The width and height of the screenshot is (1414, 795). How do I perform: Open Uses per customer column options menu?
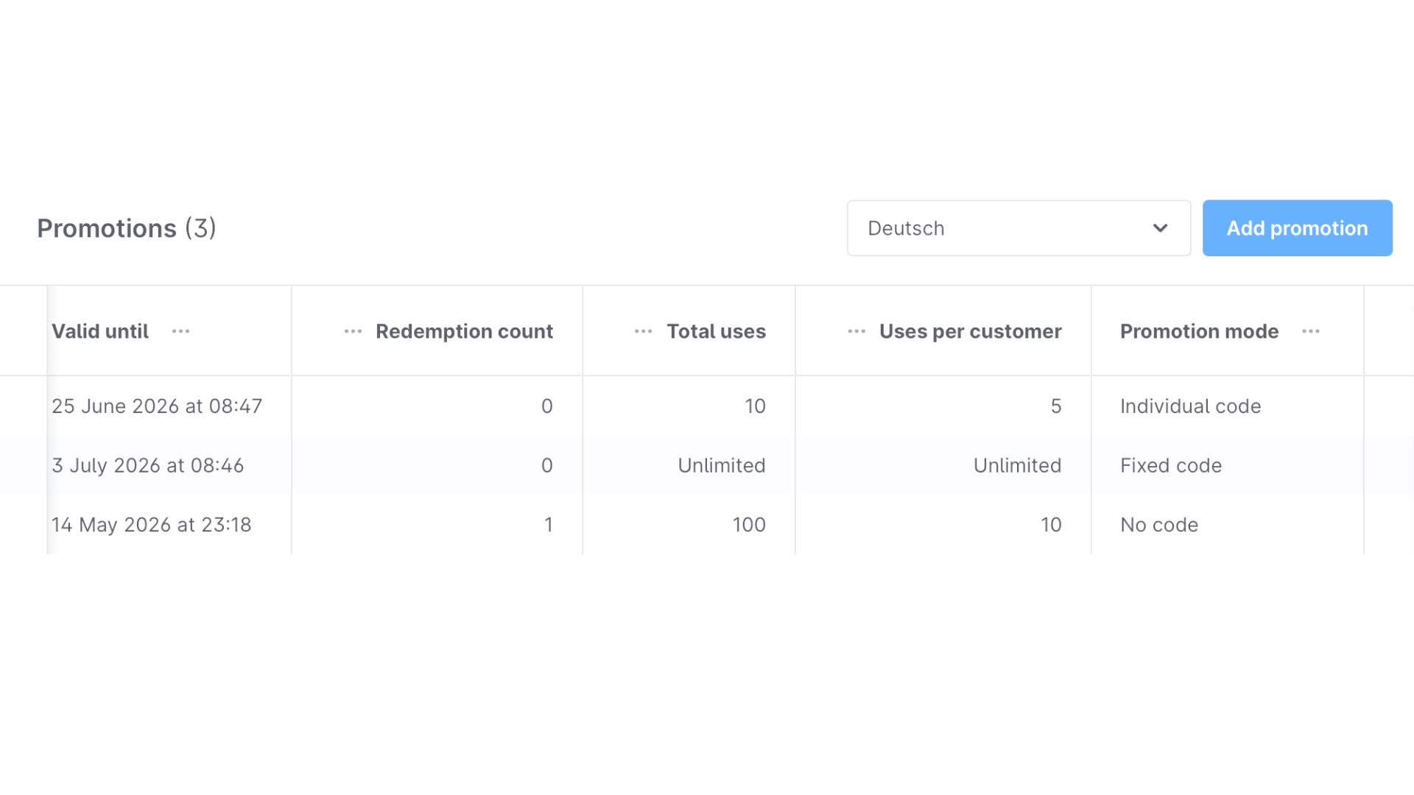857,331
